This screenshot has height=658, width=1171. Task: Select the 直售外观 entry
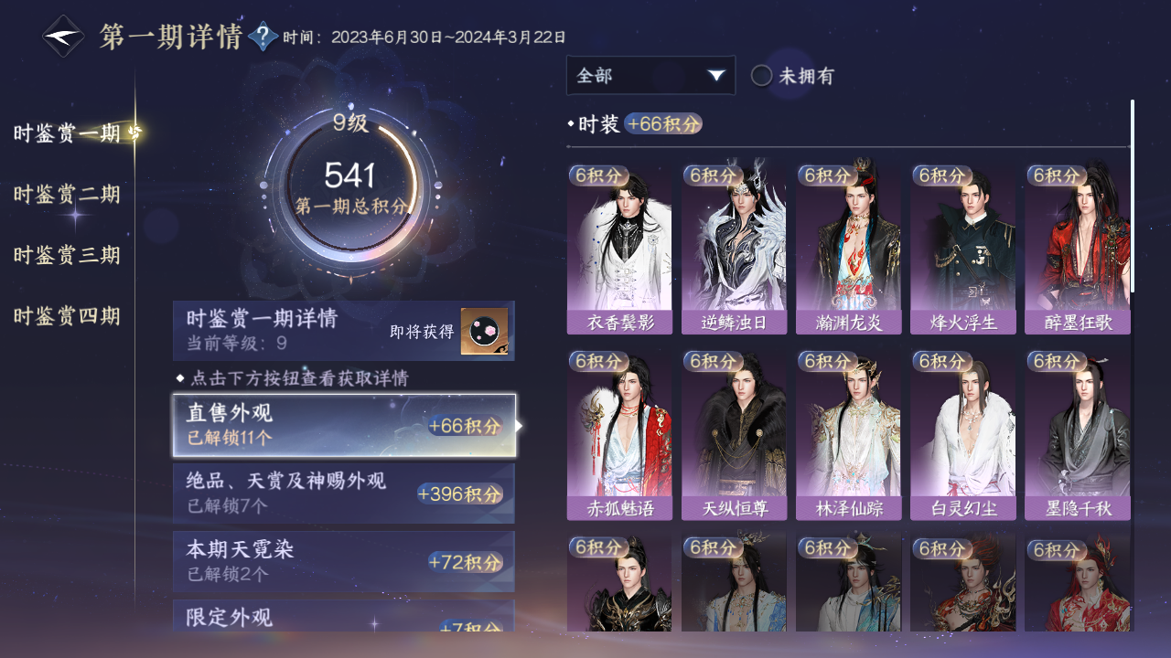344,425
